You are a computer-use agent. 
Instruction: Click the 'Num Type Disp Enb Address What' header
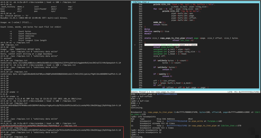click(162, 119)
